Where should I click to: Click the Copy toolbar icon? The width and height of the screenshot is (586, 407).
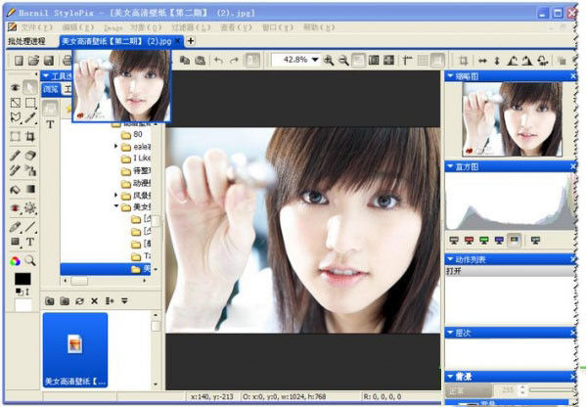tap(185, 60)
